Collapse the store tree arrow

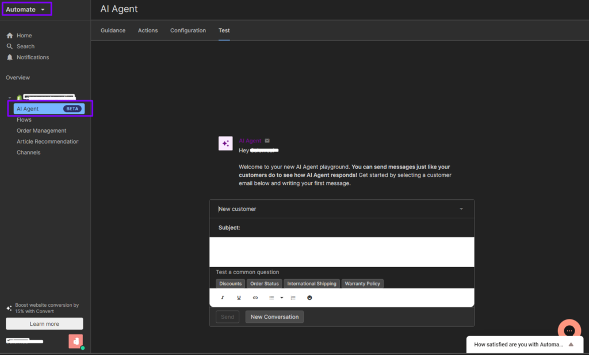(10, 98)
